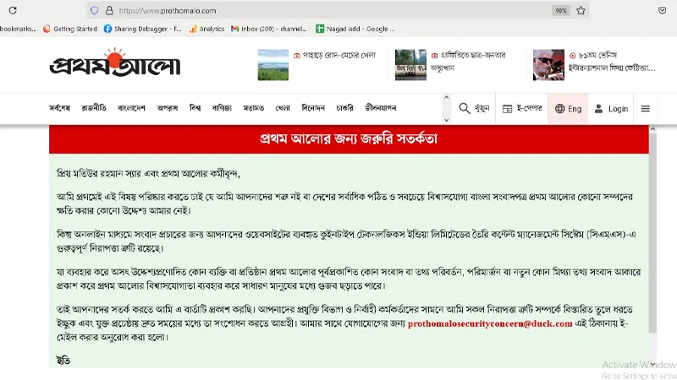The width and height of the screenshot is (677, 380).
Task: Open the Pocket save icon
Action: pos(662,11)
